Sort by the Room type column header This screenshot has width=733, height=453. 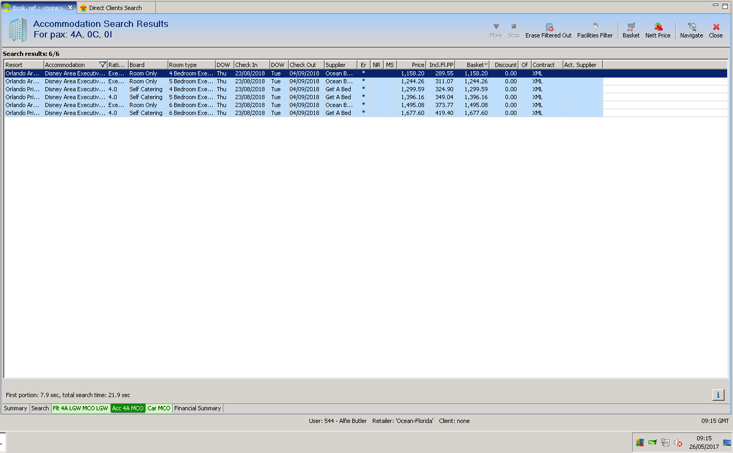(x=192, y=65)
